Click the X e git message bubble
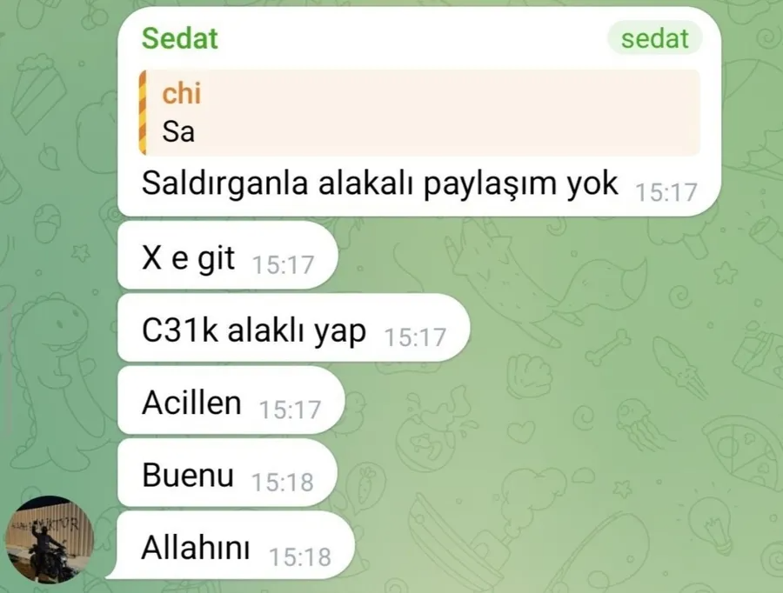The width and height of the screenshot is (783, 593). coord(228,256)
